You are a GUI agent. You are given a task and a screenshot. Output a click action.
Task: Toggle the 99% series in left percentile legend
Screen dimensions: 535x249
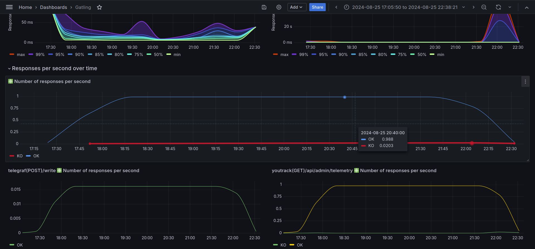click(37, 55)
